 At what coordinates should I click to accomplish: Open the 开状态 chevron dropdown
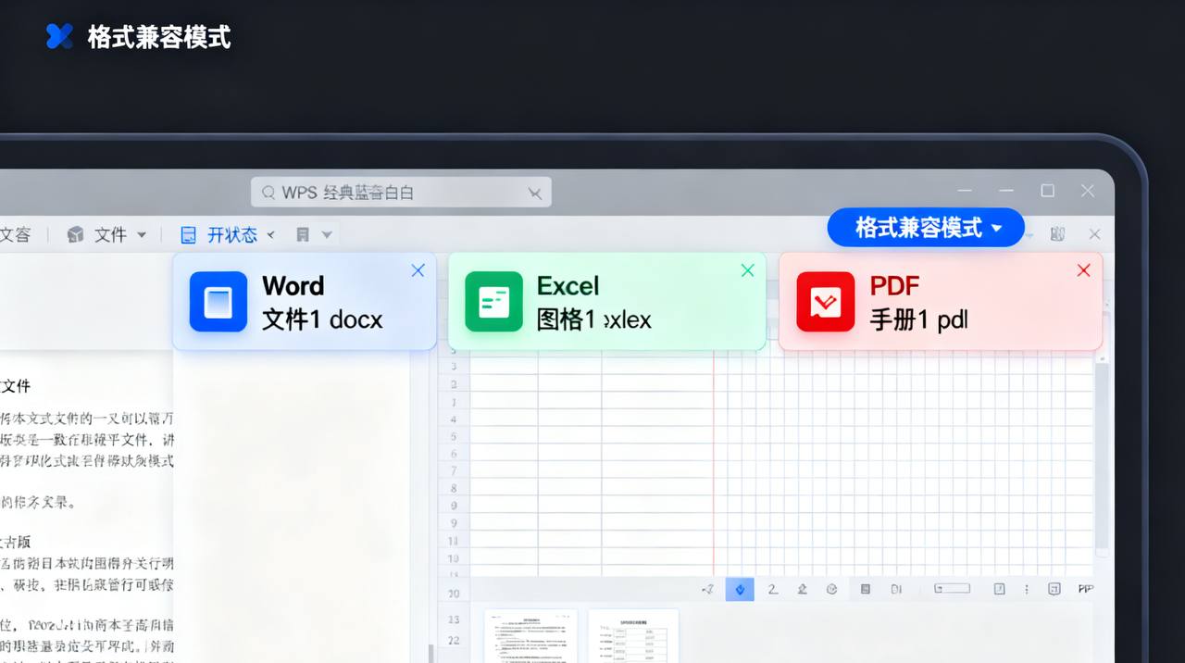[269, 234]
